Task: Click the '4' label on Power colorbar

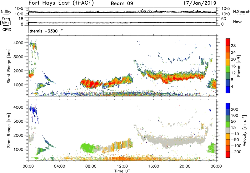Action: point(232,86)
